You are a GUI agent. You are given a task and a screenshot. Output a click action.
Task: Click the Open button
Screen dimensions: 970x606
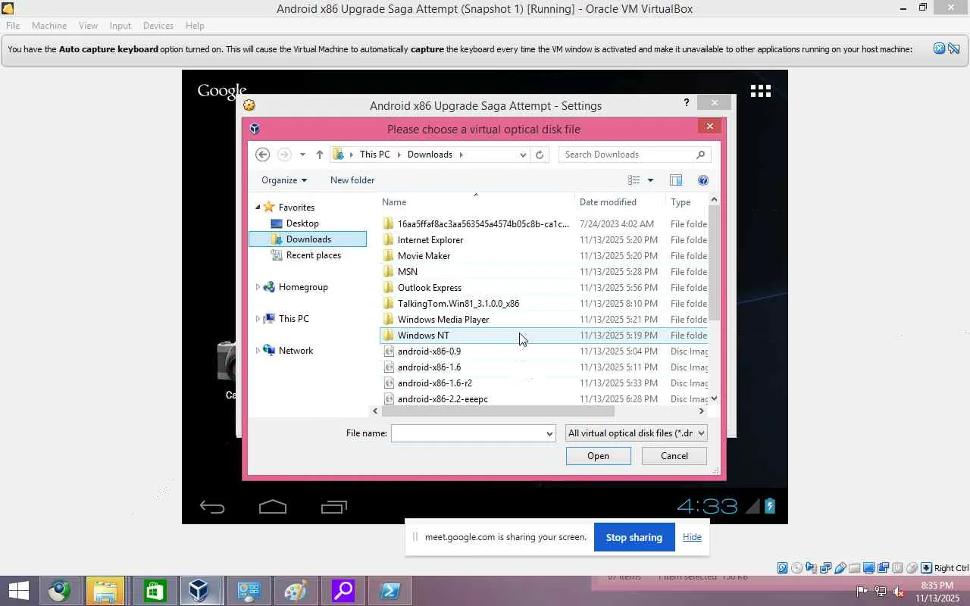click(x=598, y=456)
